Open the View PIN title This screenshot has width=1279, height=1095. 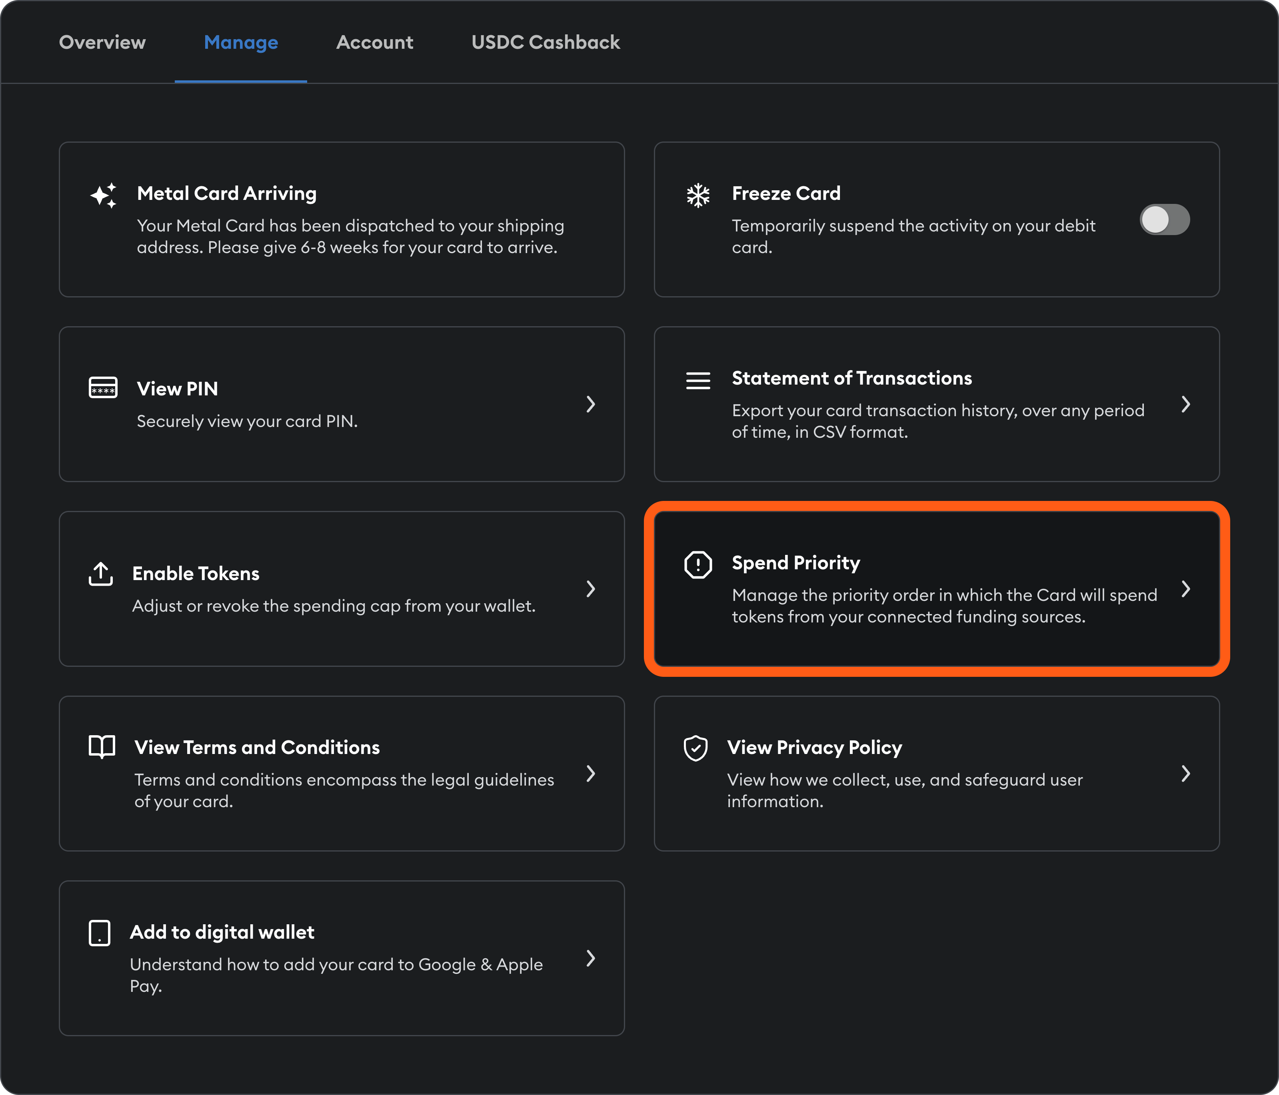tap(177, 389)
